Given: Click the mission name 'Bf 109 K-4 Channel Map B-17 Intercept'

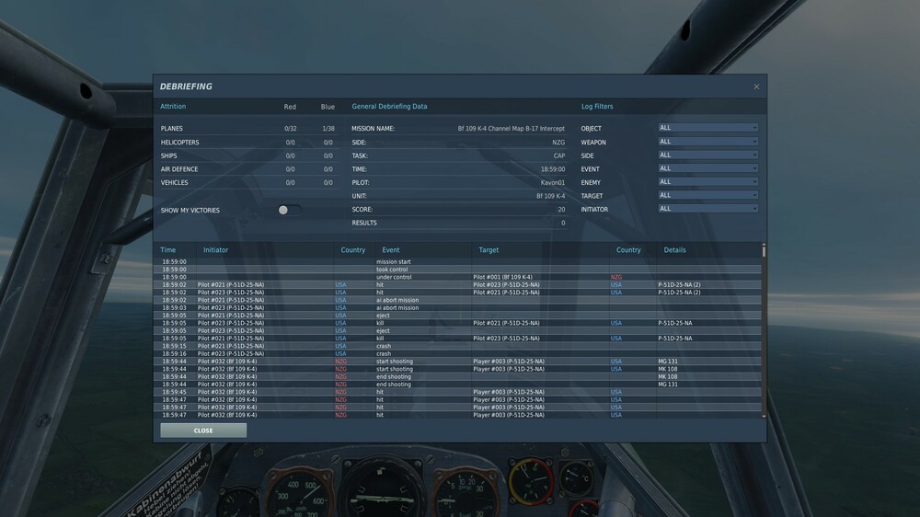Looking at the screenshot, I should (x=511, y=129).
